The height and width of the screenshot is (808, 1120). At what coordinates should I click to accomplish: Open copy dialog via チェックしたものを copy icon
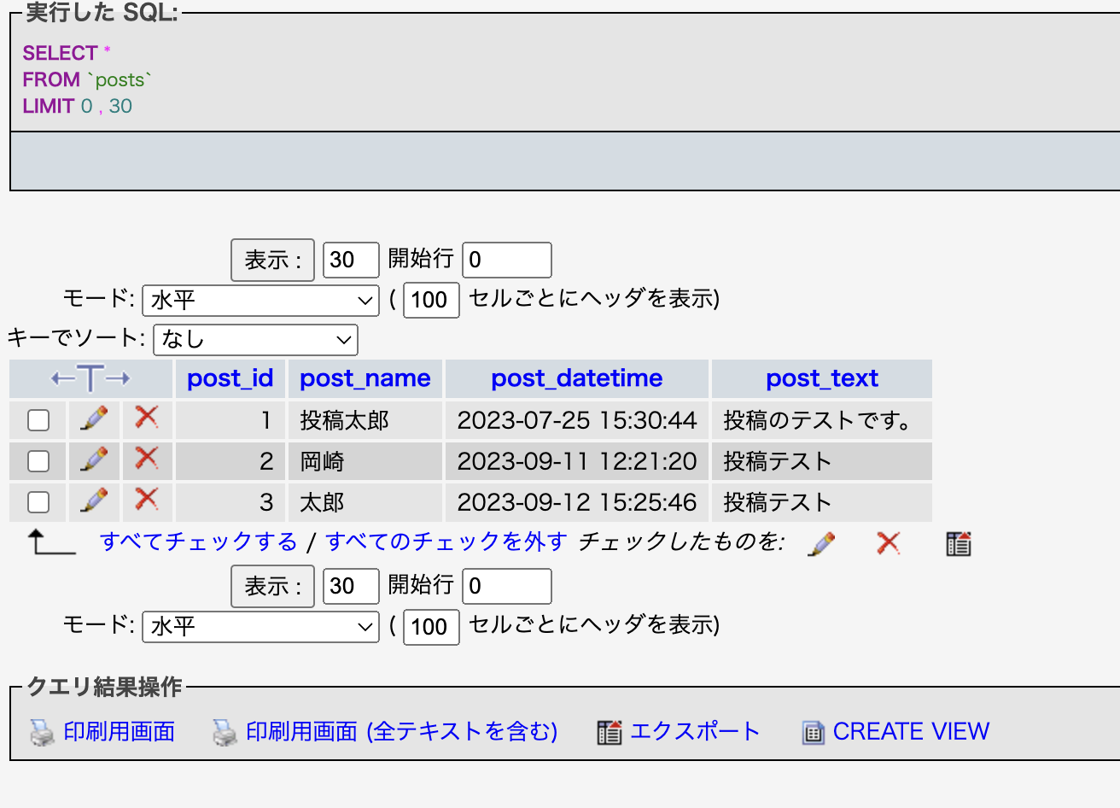click(x=958, y=542)
